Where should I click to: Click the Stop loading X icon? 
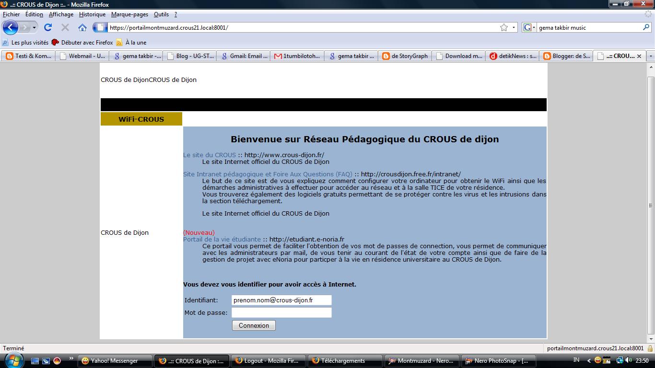tap(65, 27)
